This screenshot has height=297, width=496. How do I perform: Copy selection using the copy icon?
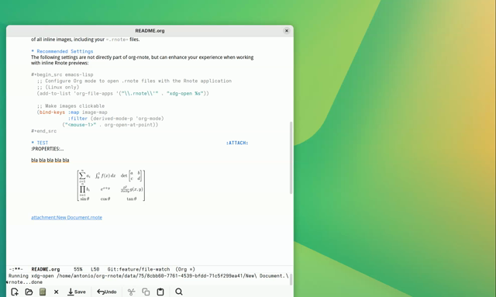click(146, 292)
